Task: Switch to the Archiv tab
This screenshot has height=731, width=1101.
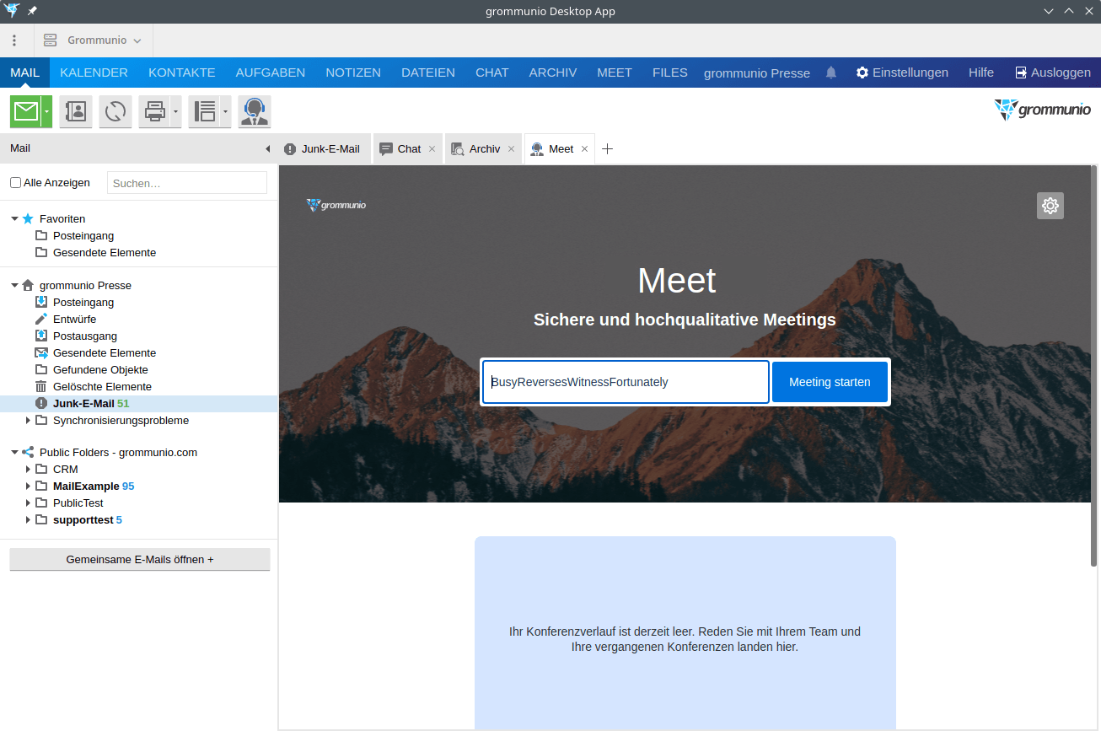Action: coord(485,148)
